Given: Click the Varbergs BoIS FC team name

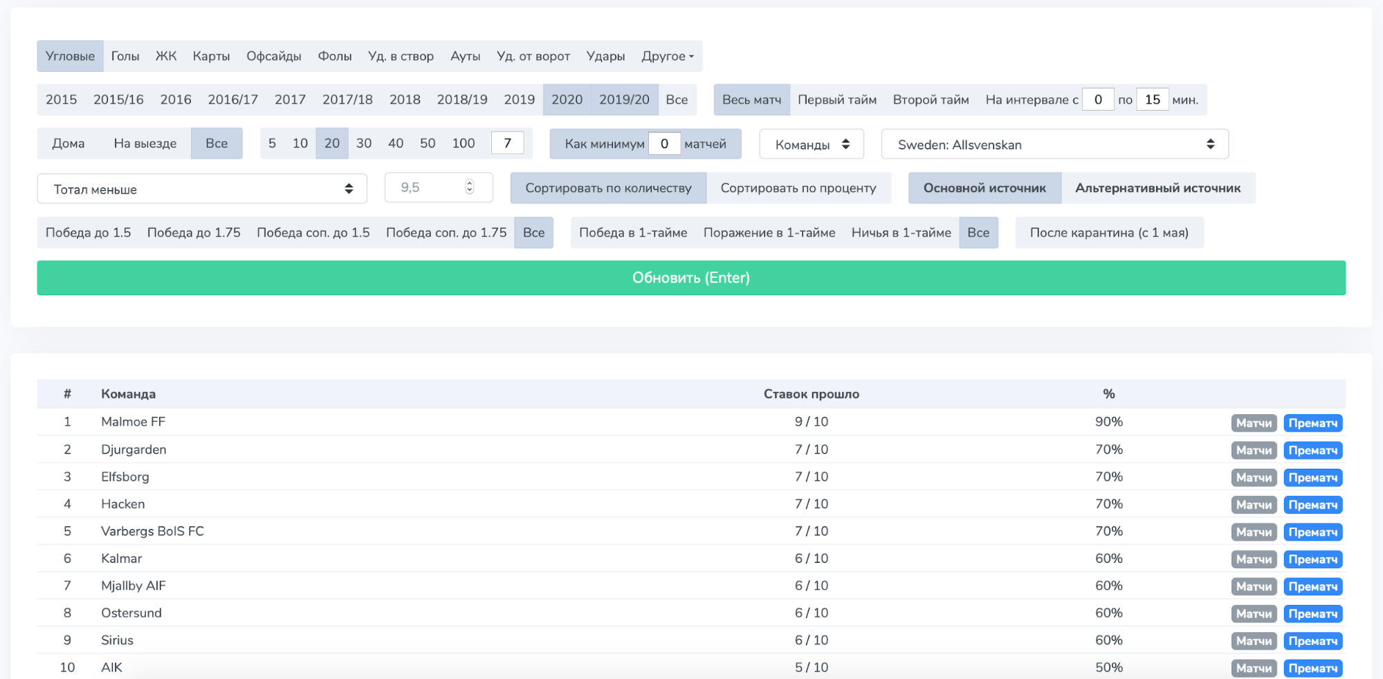Looking at the screenshot, I should point(152,531).
